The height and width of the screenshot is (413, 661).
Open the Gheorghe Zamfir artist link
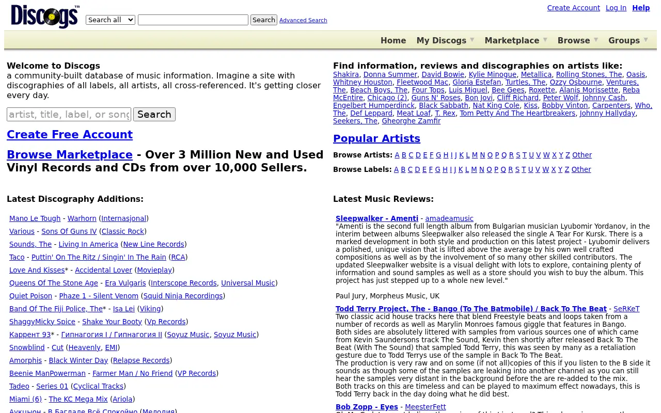pyautogui.click(x=411, y=121)
